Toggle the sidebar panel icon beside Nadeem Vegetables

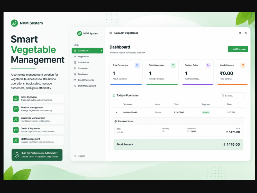pos(111,33)
